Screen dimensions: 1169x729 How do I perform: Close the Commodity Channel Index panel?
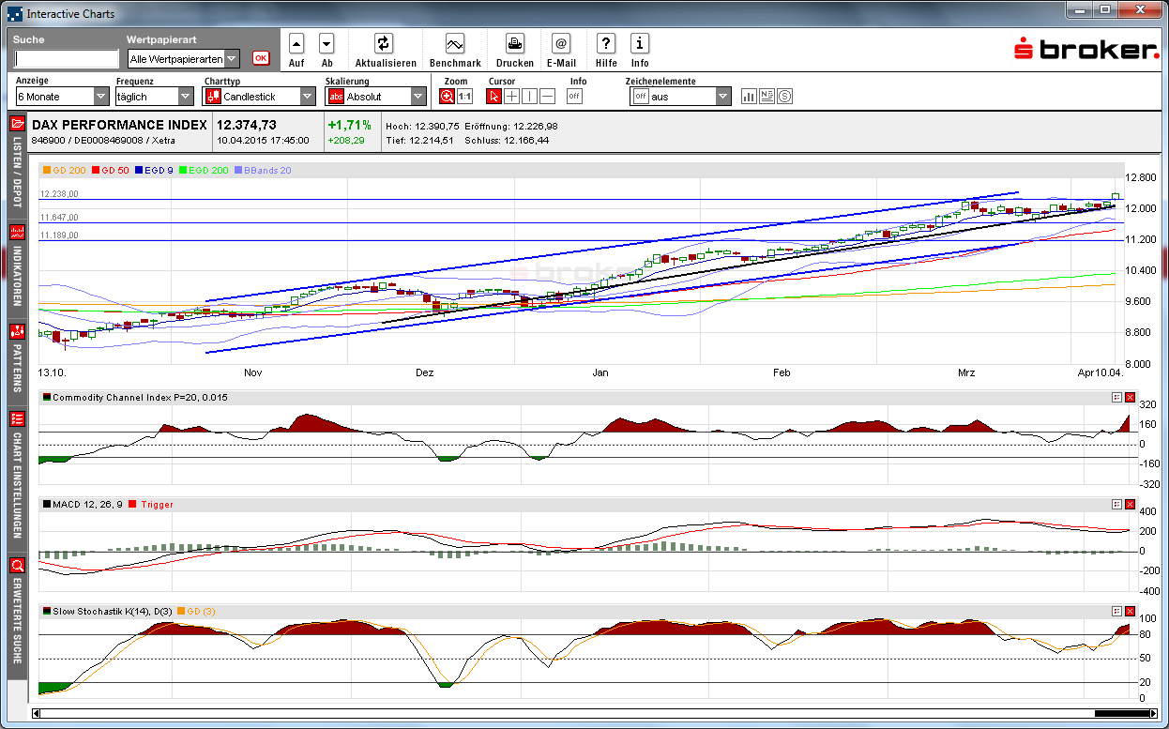[1131, 398]
